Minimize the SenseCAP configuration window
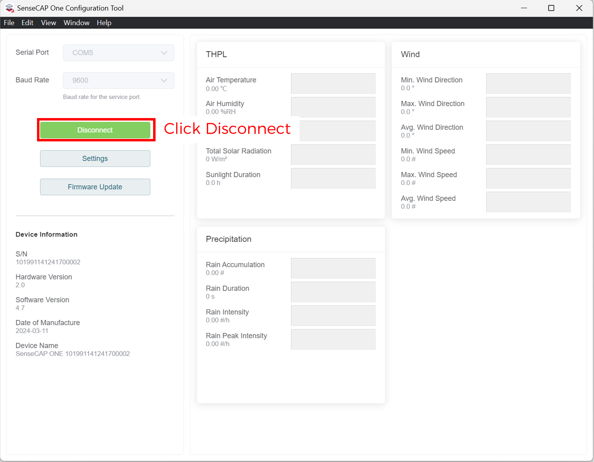This screenshot has height=462, width=594. pos(524,8)
